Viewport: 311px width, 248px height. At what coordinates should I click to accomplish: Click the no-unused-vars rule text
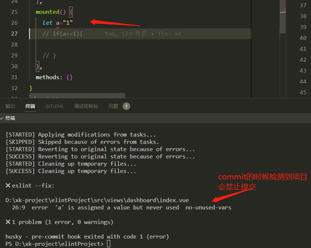(208, 208)
